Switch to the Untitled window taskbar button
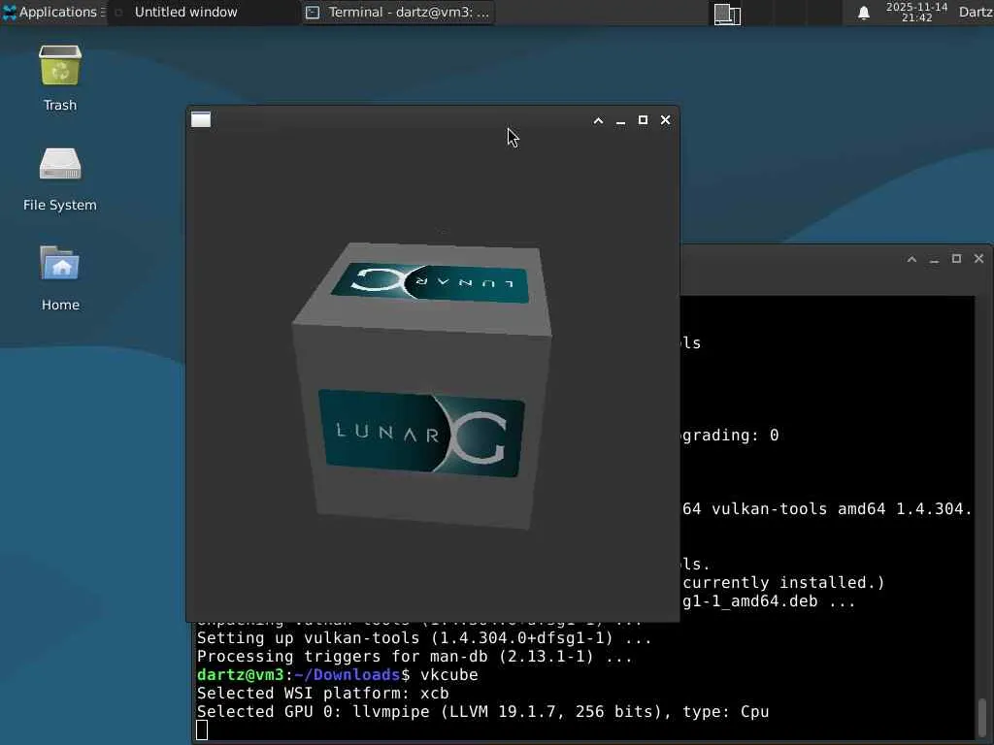This screenshot has height=745, width=994. click(x=203, y=12)
